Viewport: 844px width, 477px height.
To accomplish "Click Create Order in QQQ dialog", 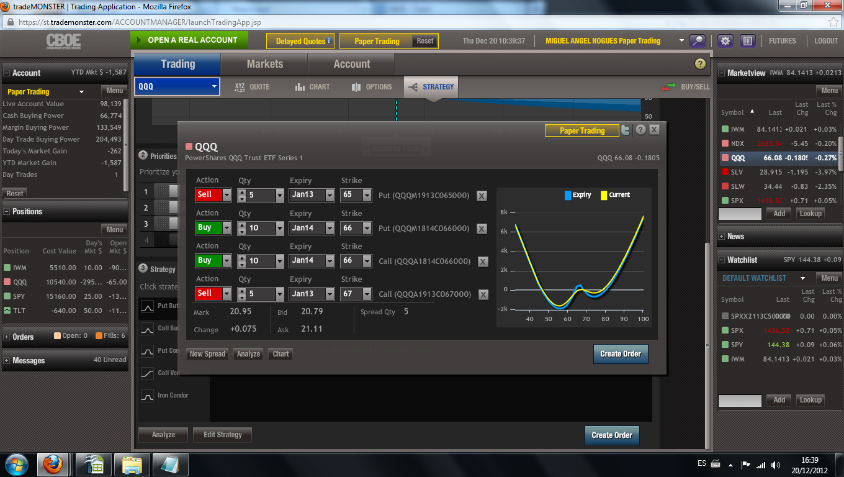I will [x=621, y=353].
